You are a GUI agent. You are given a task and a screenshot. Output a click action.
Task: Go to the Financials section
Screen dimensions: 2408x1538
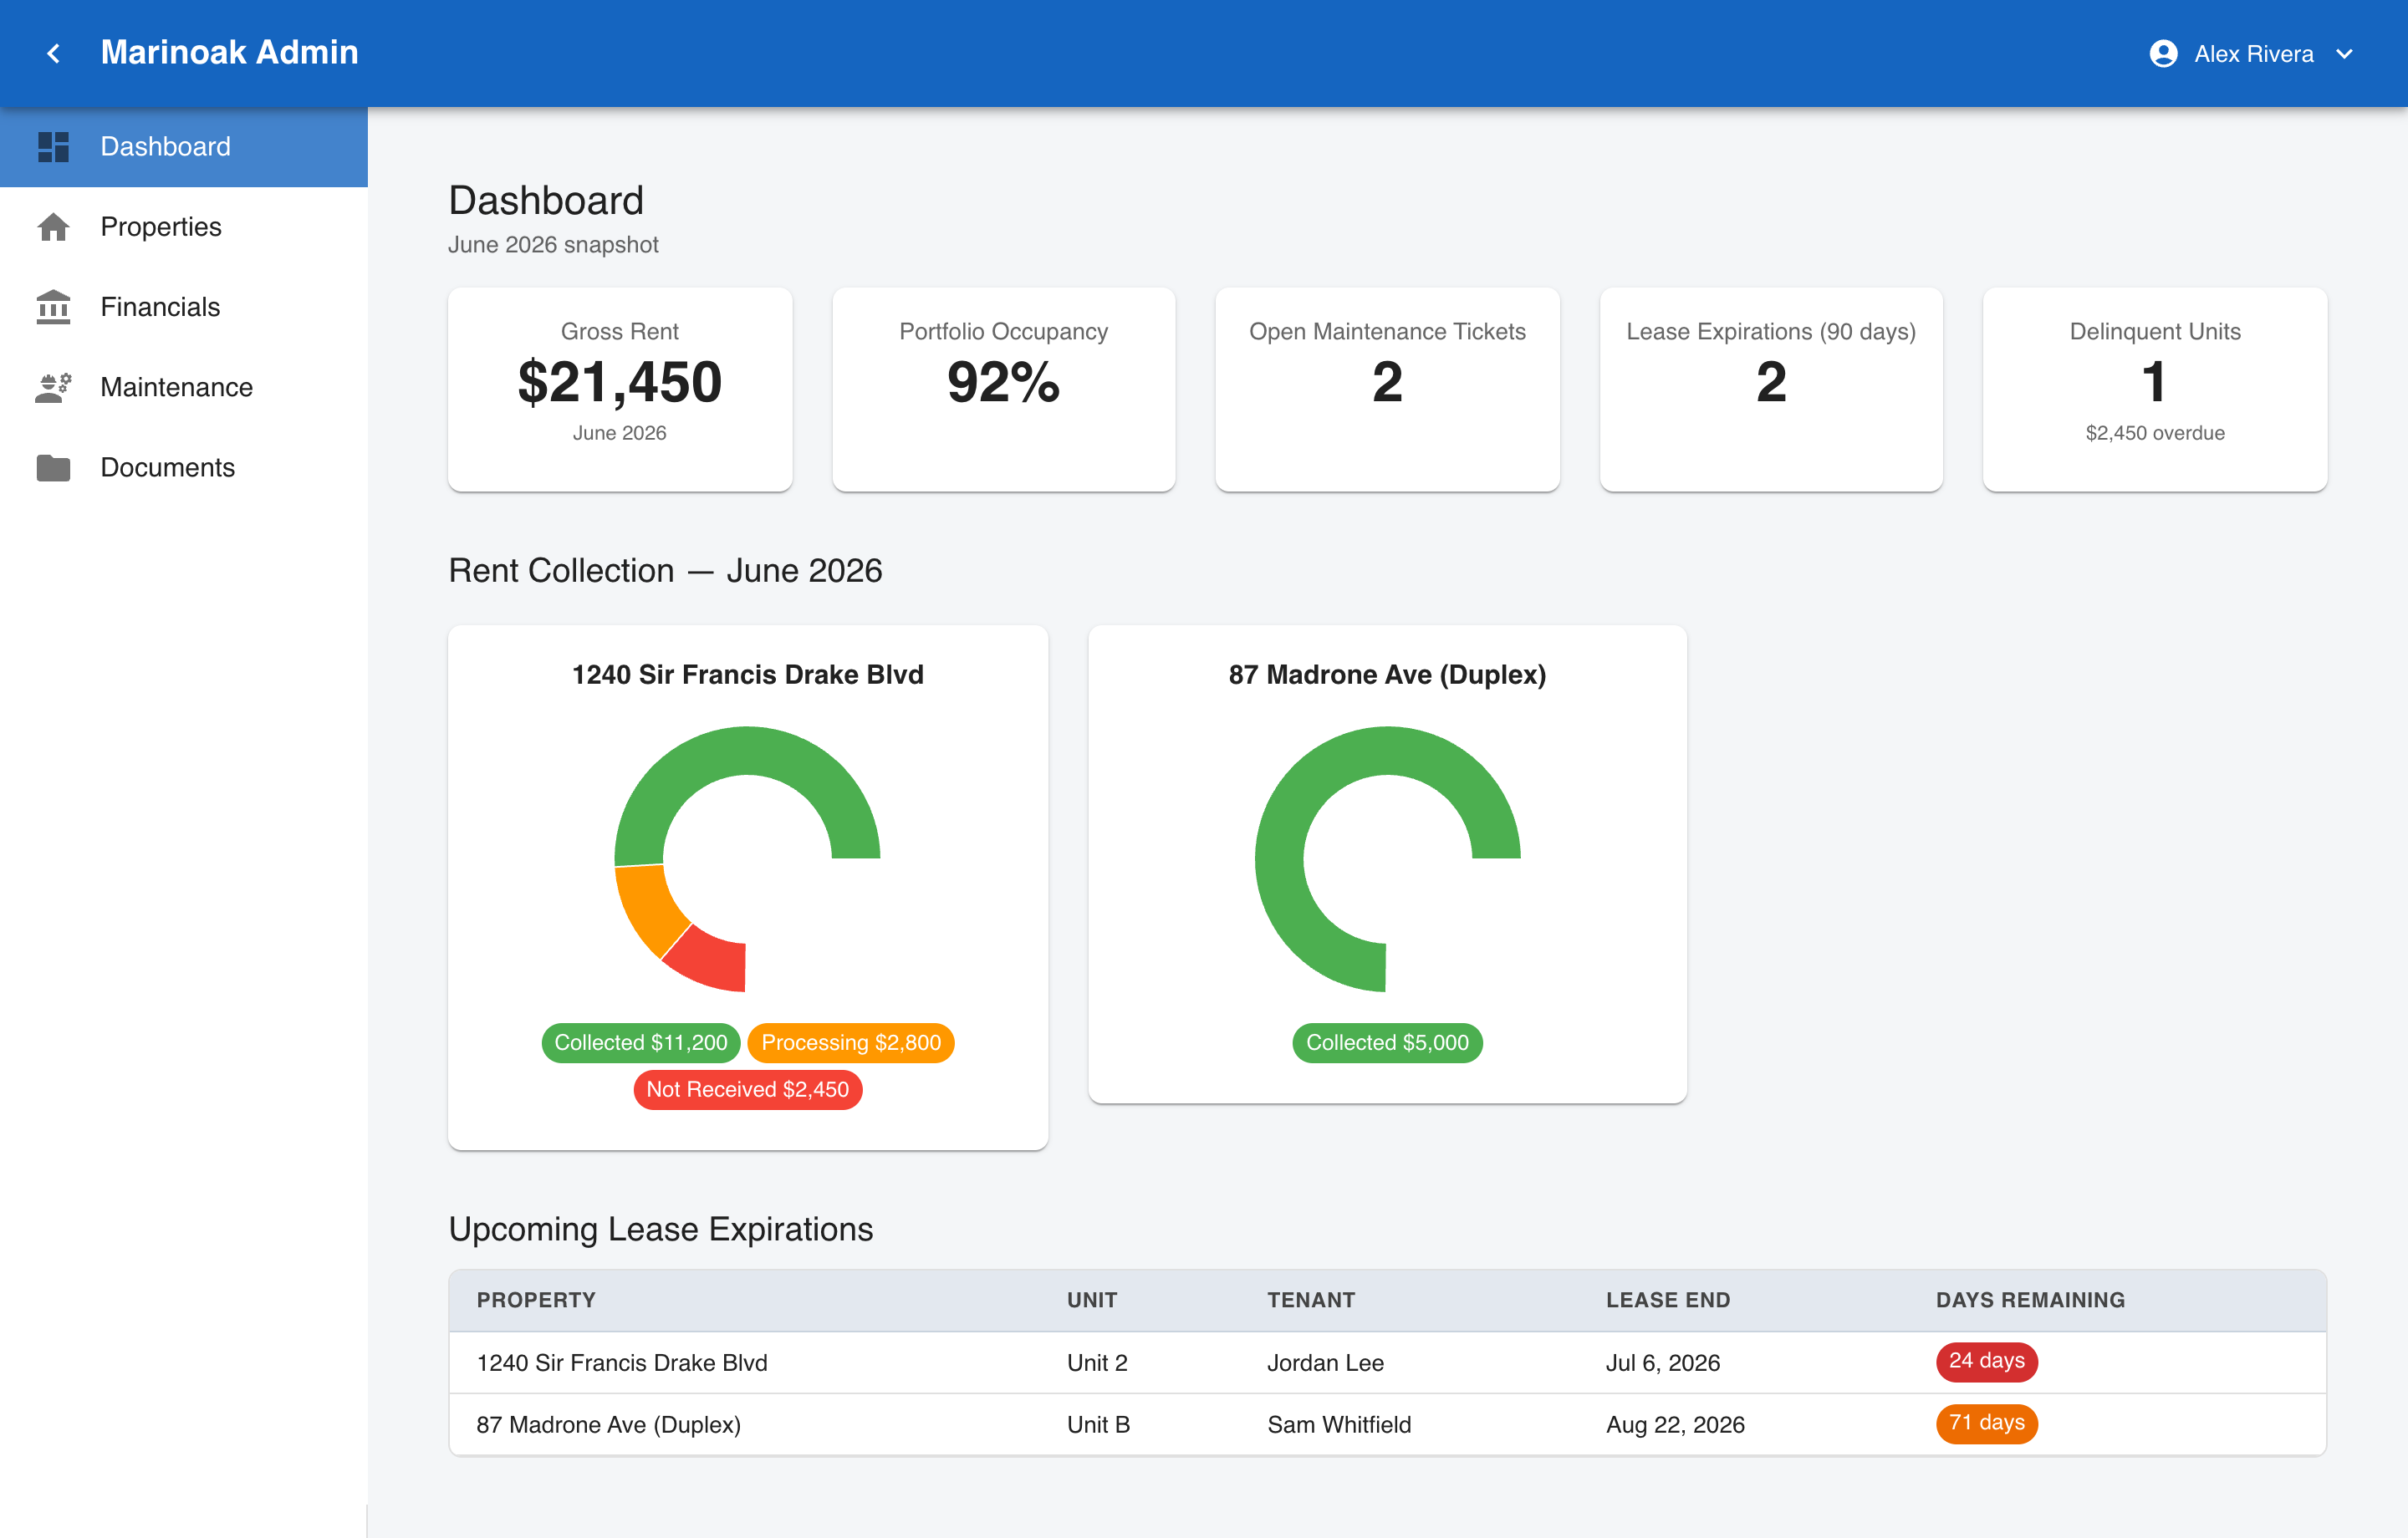tap(184, 307)
